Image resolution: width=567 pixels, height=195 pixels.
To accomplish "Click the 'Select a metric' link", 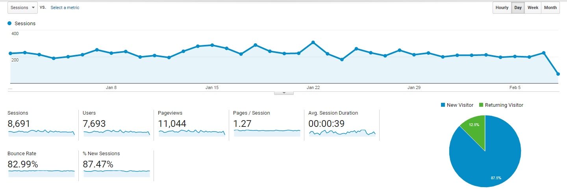I will (x=65, y=7).
